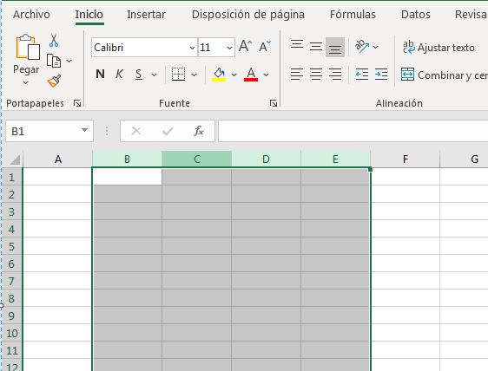Open the font size 11 dropdown

[x=229, y=48]
